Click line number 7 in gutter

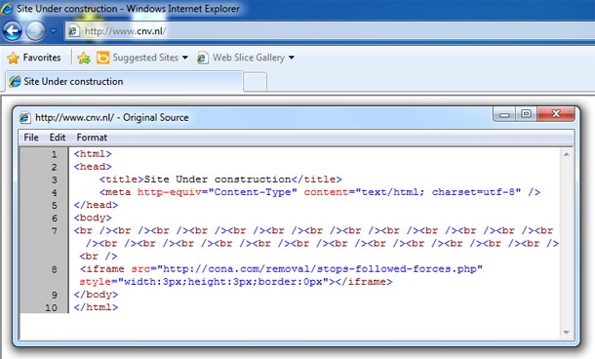point(55,231)
